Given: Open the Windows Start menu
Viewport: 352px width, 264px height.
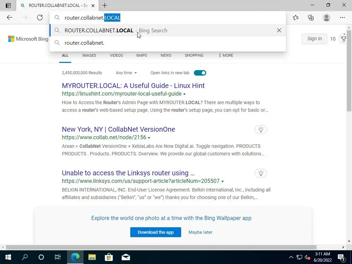Looking at the screenshot, I should pyautogui.click(x=8, y=257).
